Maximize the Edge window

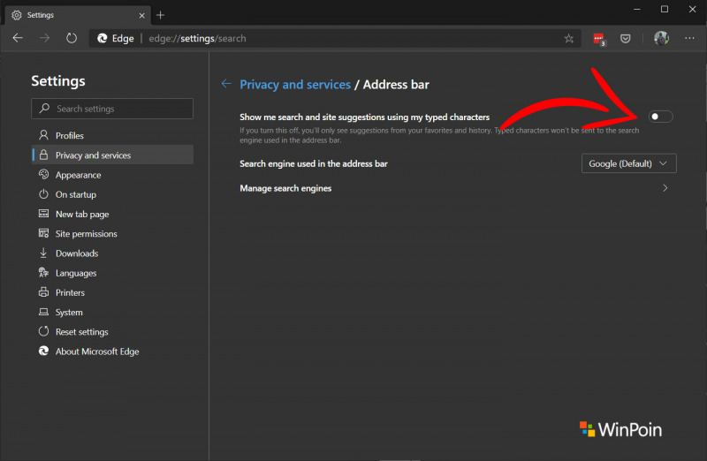[x=665, y=9]
